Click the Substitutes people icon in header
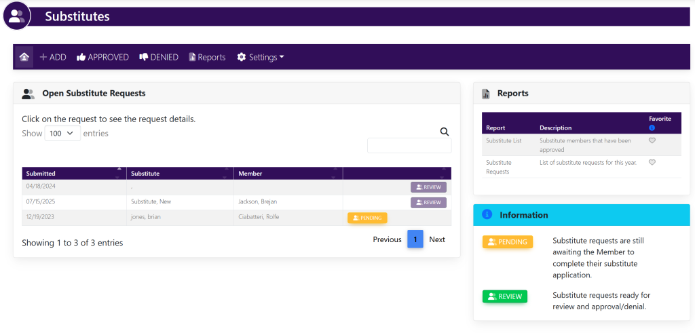Screen dimensions: 695x333 [17, 16]
